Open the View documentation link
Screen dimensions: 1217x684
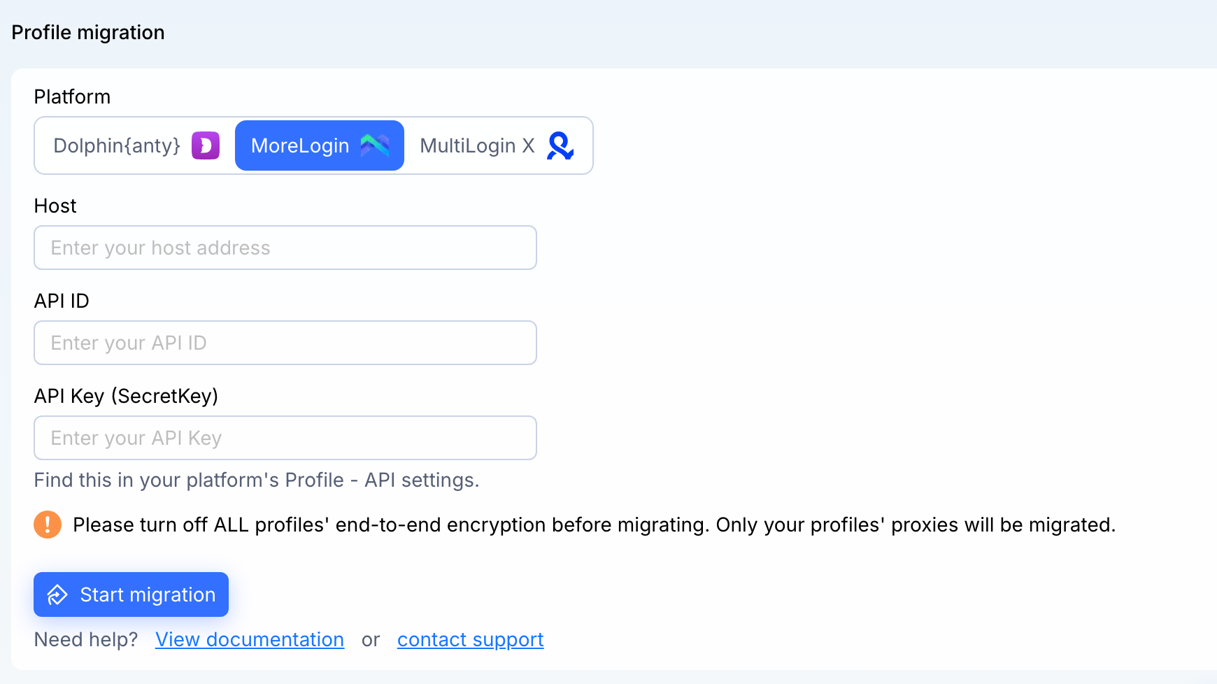pos(250,639)
